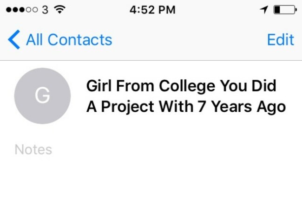Click the carrier name "3" in status bar
Screen dimensions: 302x198
(x=45, y=10)
